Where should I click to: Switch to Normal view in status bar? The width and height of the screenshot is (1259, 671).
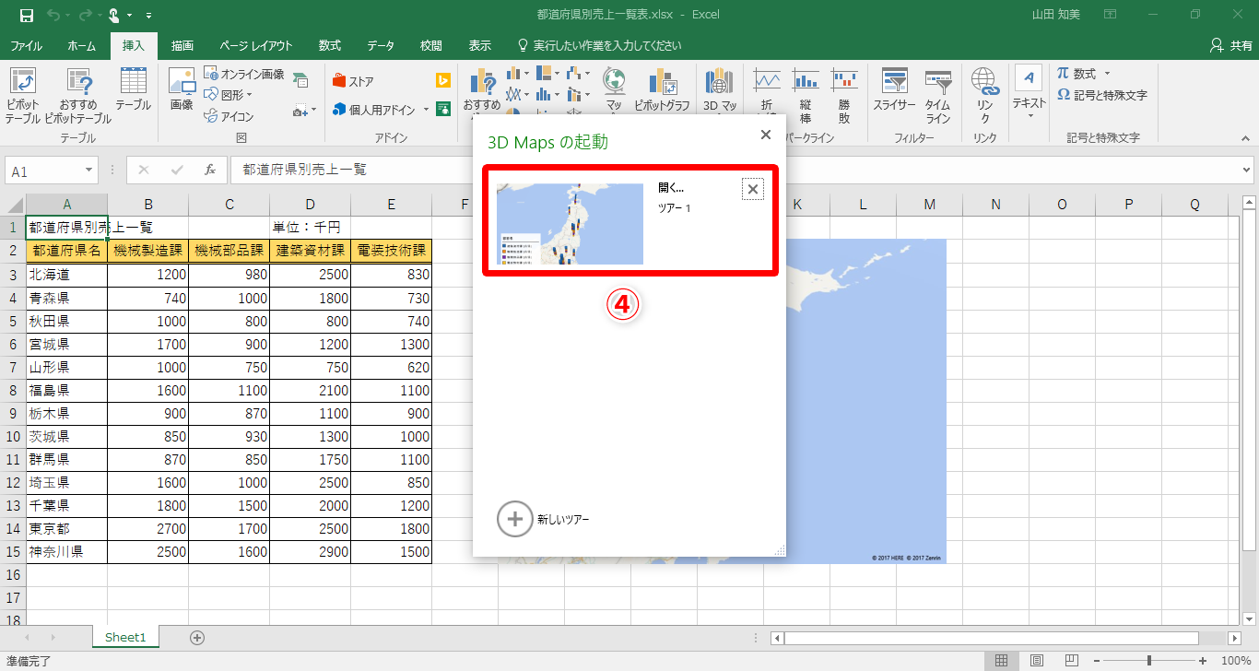pos(1001,661)
